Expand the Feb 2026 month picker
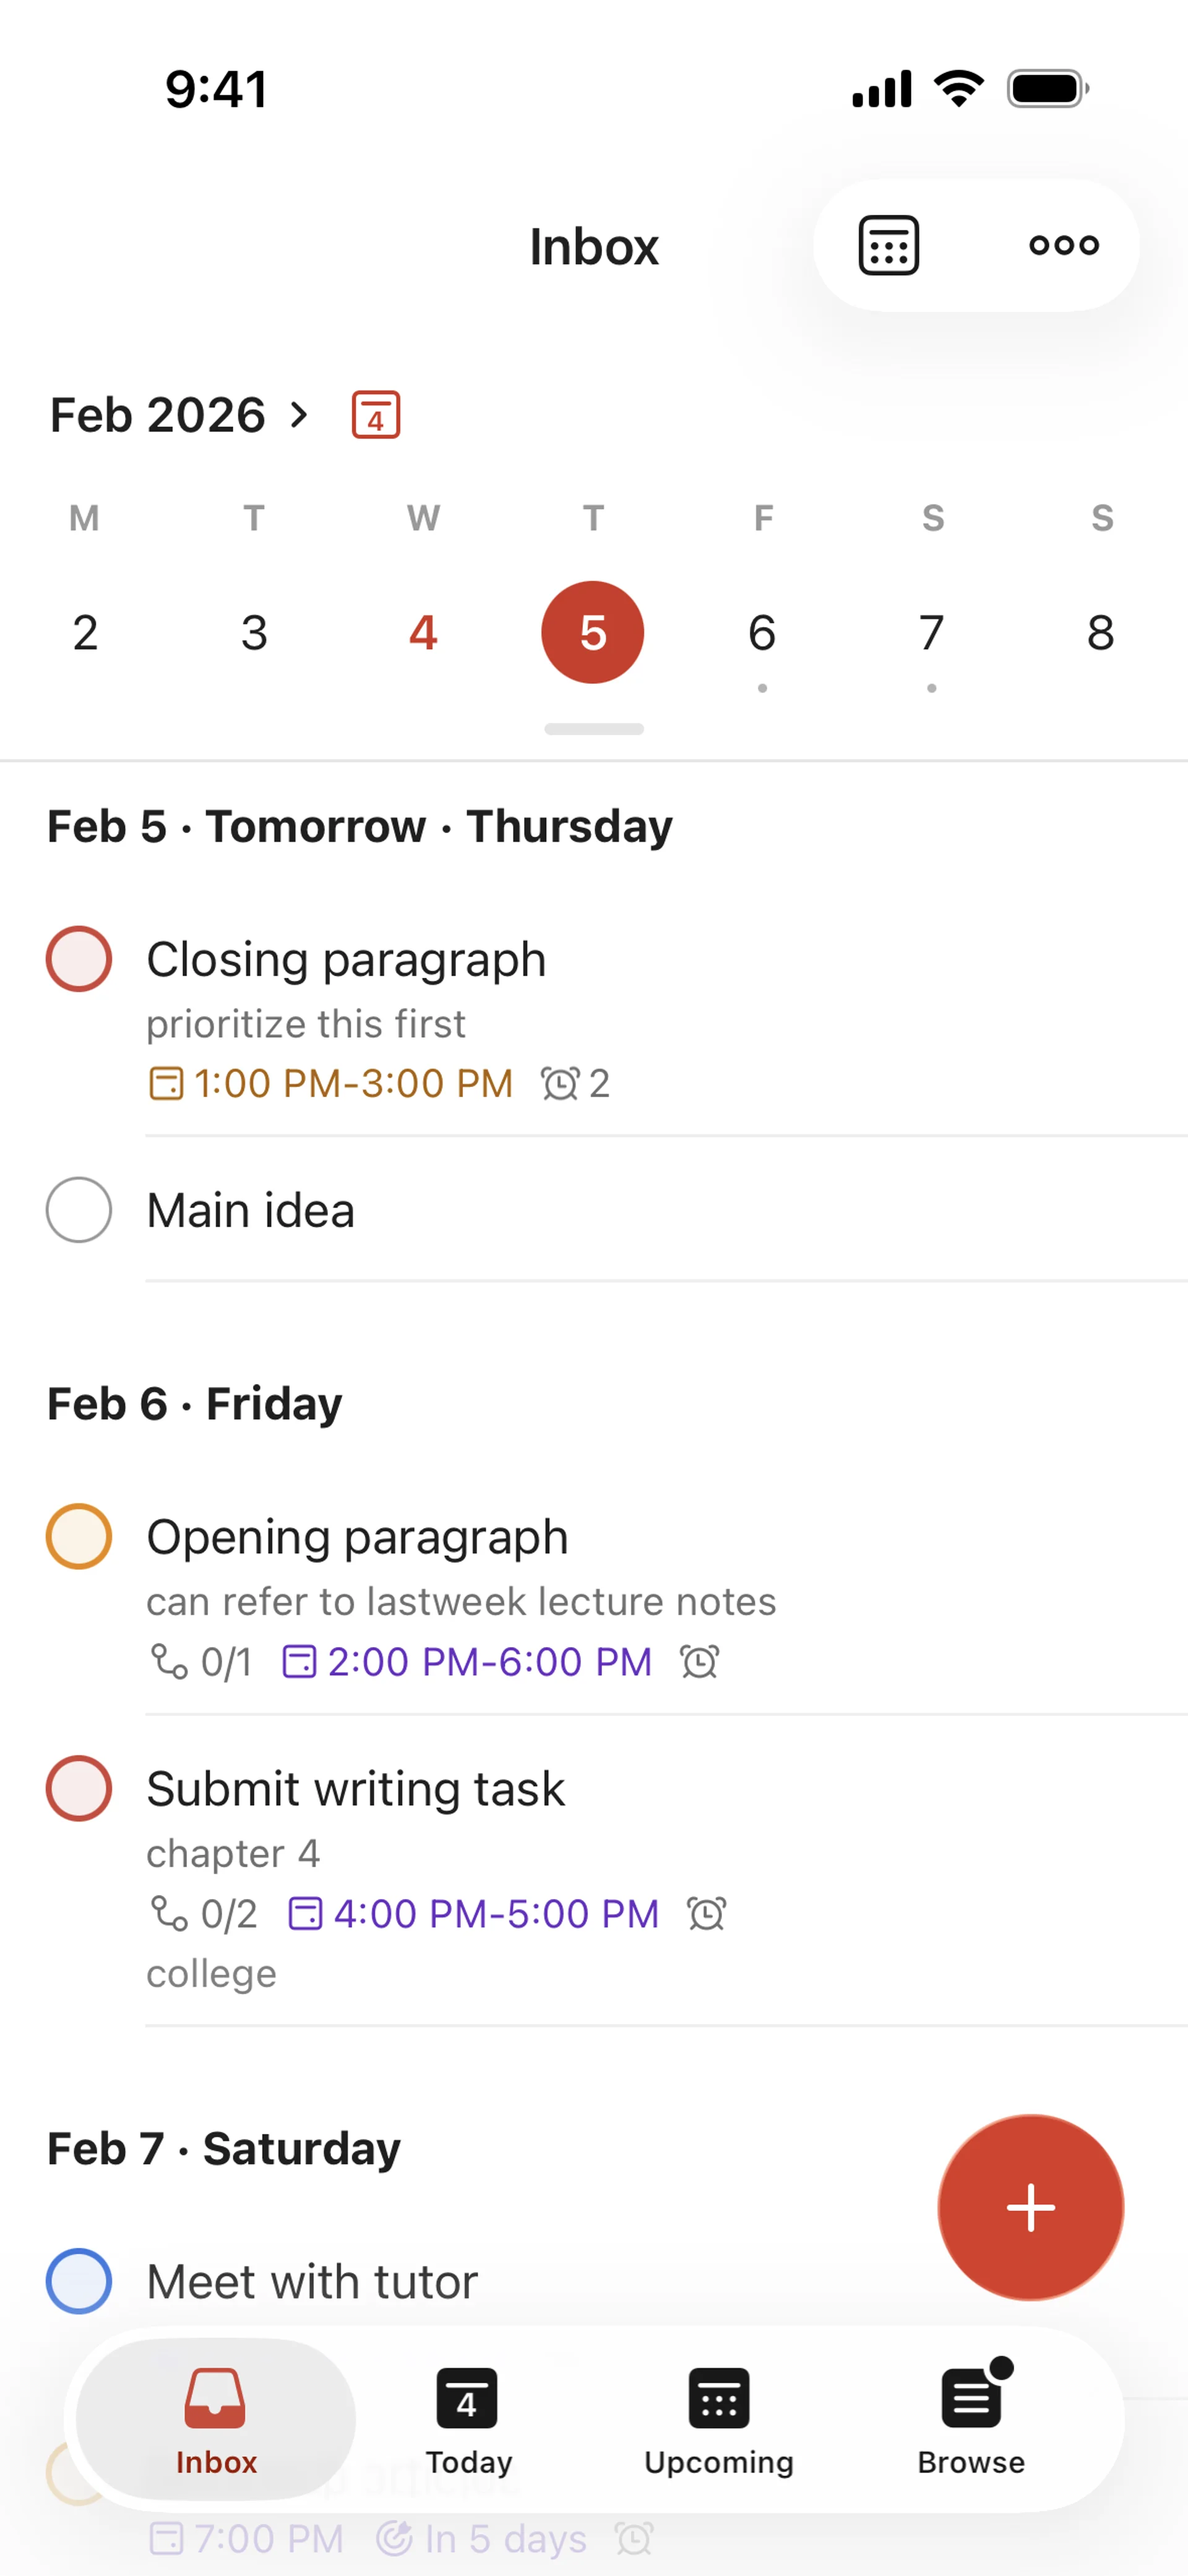This screenshot has height=2576, width=1188. [180, 415]
